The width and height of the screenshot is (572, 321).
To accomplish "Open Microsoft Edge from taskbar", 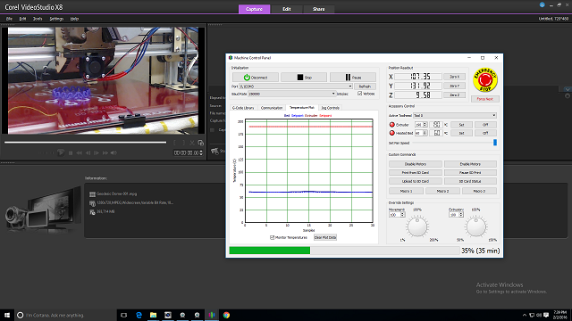I will tap(139, 315).
